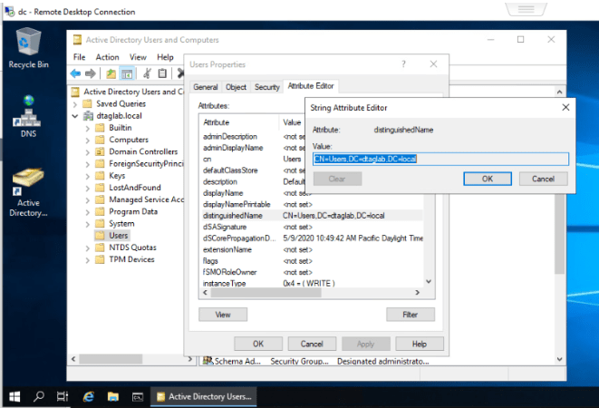Click OK in String Attribute Editor
Screen dimensions: 599x408
487,179
